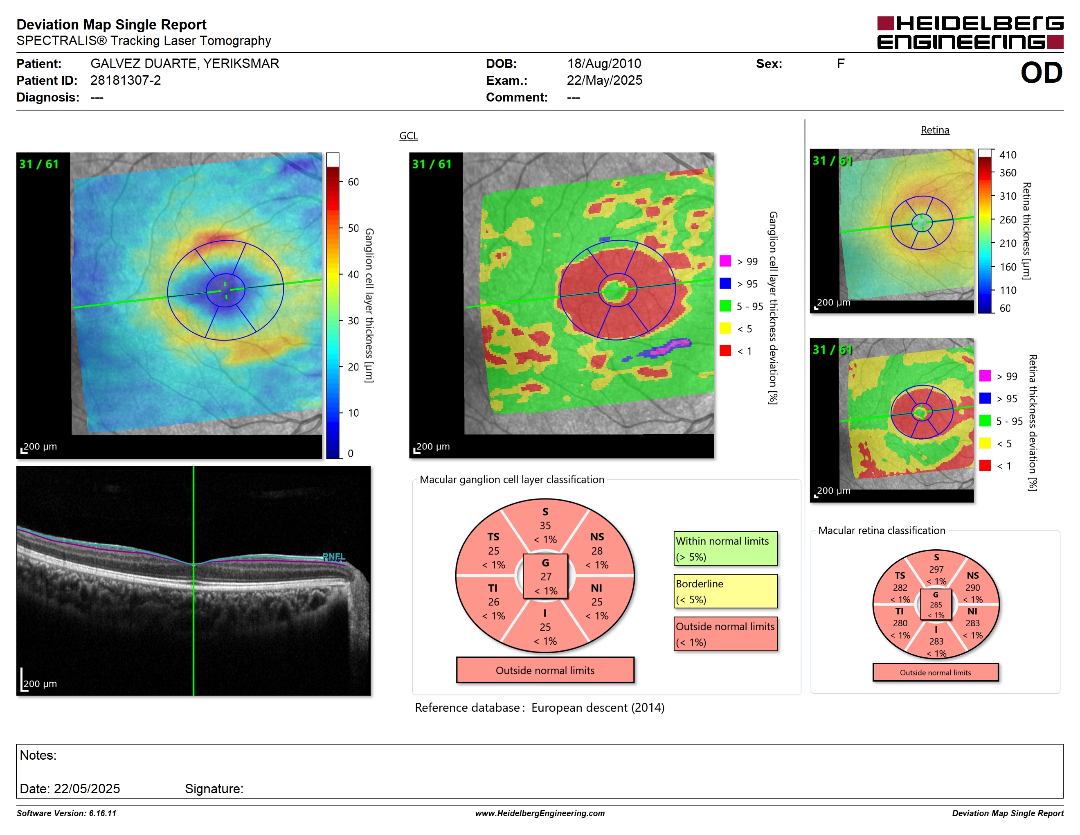Select the TI 26 sector of the GCL chart
The image size is (1080, 835).
click(493, 602)
